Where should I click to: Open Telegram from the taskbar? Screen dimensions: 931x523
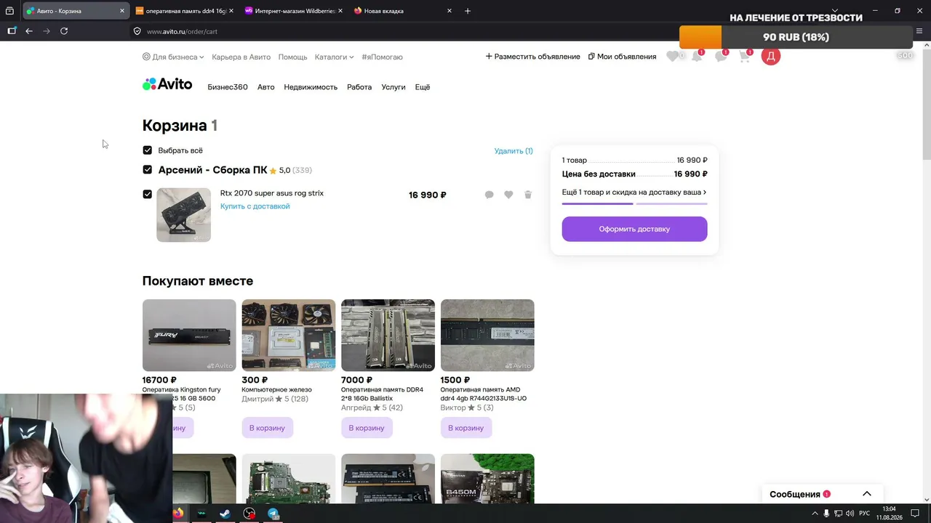tap(273, 514)
